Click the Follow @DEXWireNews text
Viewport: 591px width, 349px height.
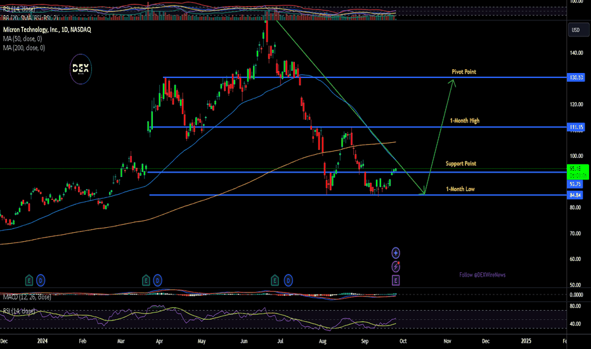[483, 275]
